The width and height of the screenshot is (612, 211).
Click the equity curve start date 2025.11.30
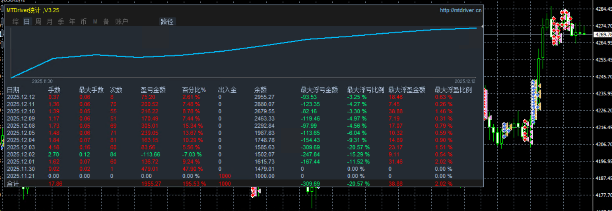coord(42,81)
